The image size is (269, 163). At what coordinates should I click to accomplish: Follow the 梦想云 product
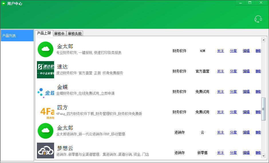(220, 153)
